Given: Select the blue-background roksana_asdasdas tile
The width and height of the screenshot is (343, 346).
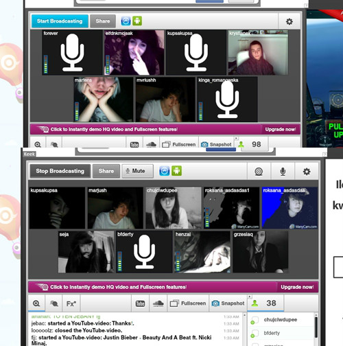Looking at the screenshot, I should click(289, 208).
